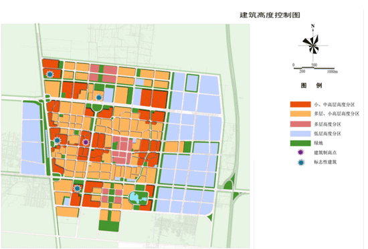The image size is (368, 249).
Task: Click the 标志性建筑 legend label text
Action: tap(325, 162)
